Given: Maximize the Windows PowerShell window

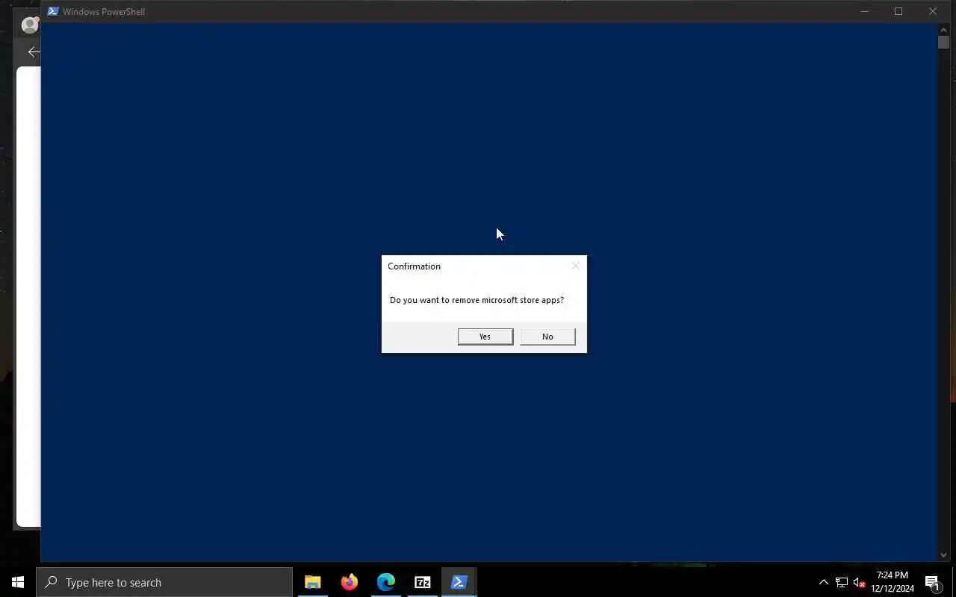Looking at the screenshot, I should pyautogui.click(x=898, y=11).
